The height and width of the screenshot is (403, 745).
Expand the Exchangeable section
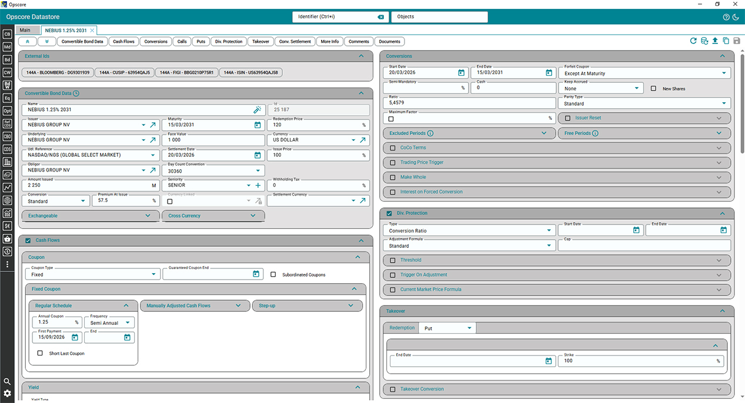pos(89,216)
